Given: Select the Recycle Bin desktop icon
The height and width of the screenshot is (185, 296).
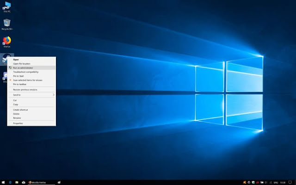Looking at the screenshot, I should (7, 25).
